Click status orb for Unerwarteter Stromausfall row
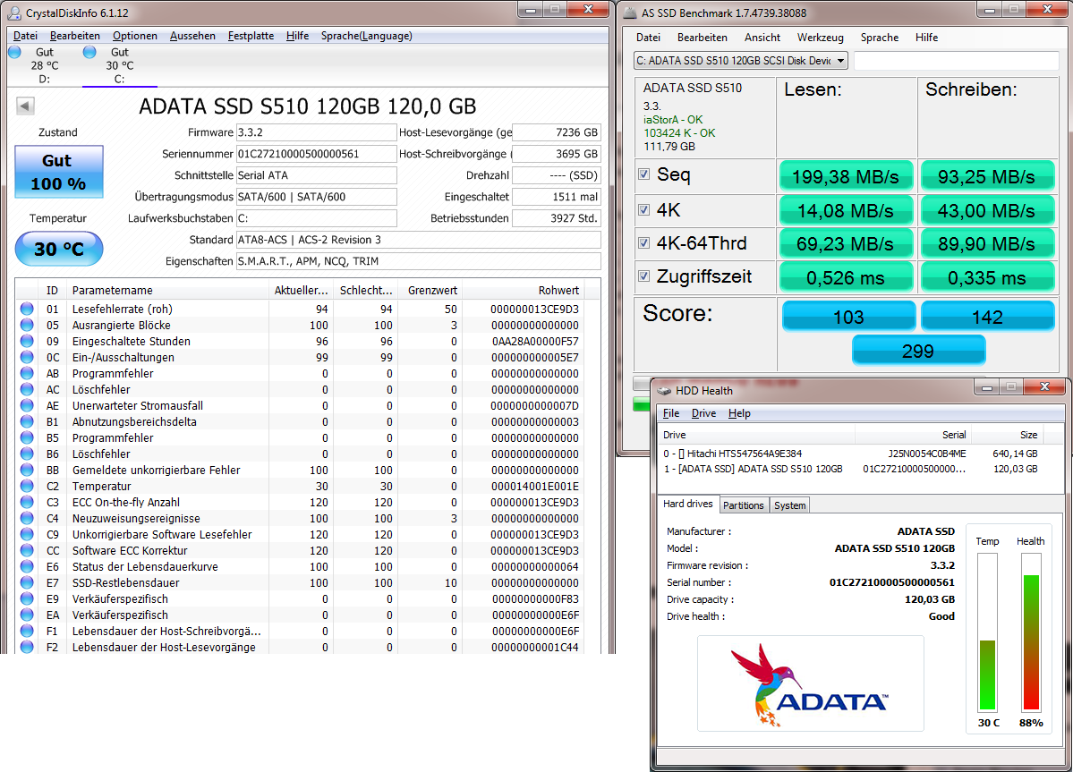 [27, 405]
